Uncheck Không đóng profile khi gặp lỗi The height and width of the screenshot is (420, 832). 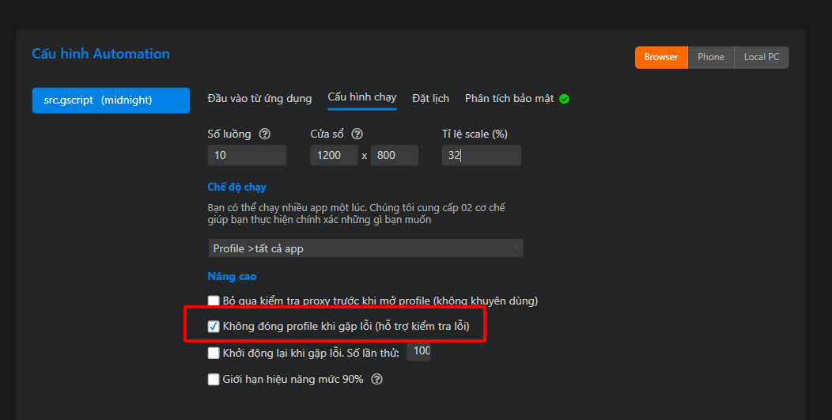(214, 326)
